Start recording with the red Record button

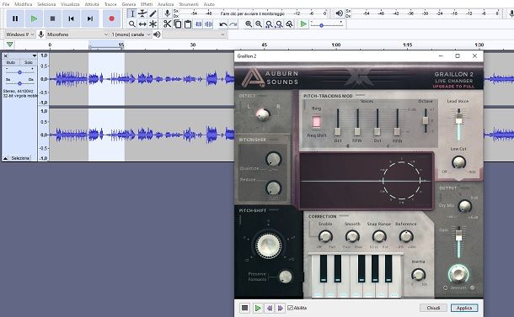[x=111, y=18]
